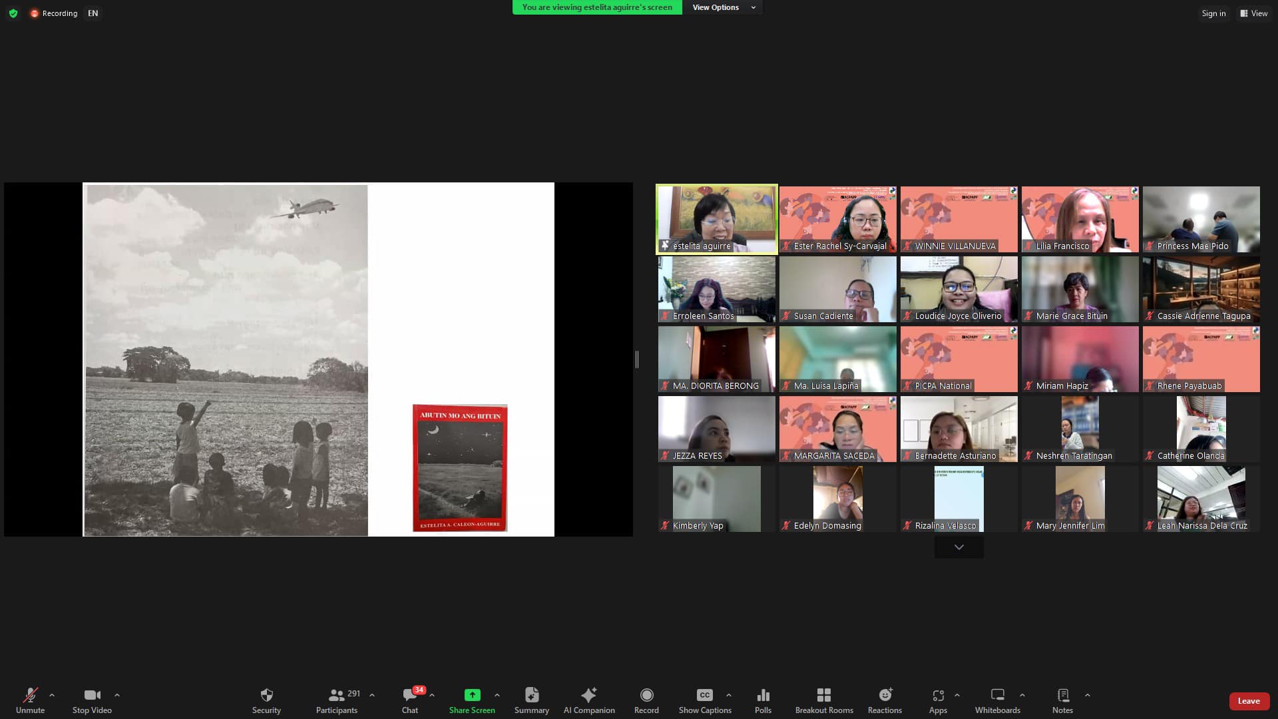Expand the Whiteboards options arrow
The image size is (1278, 719).
tap(1022, 695)
